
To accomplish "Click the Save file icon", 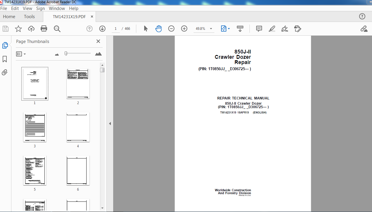I will coord(5,29).
